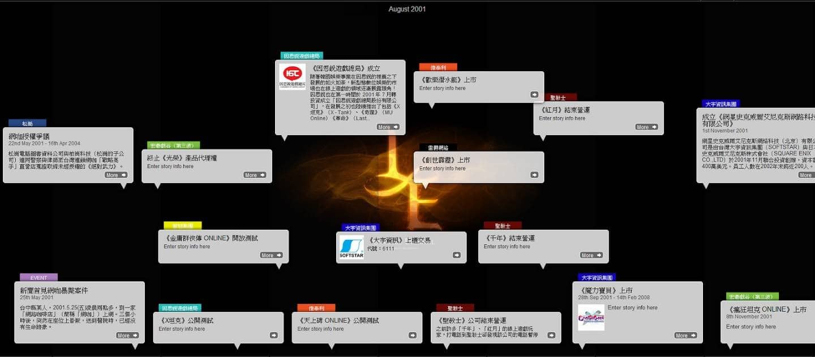Screen dimensions: 815x357
Task: Click the 松崗 category label
Action: pyautogui.click(x=27, y=123)
